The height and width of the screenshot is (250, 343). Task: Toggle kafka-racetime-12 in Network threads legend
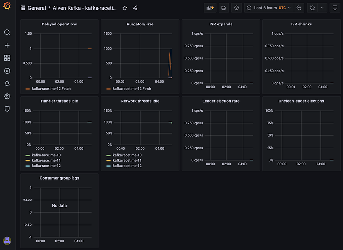(127, 166)
